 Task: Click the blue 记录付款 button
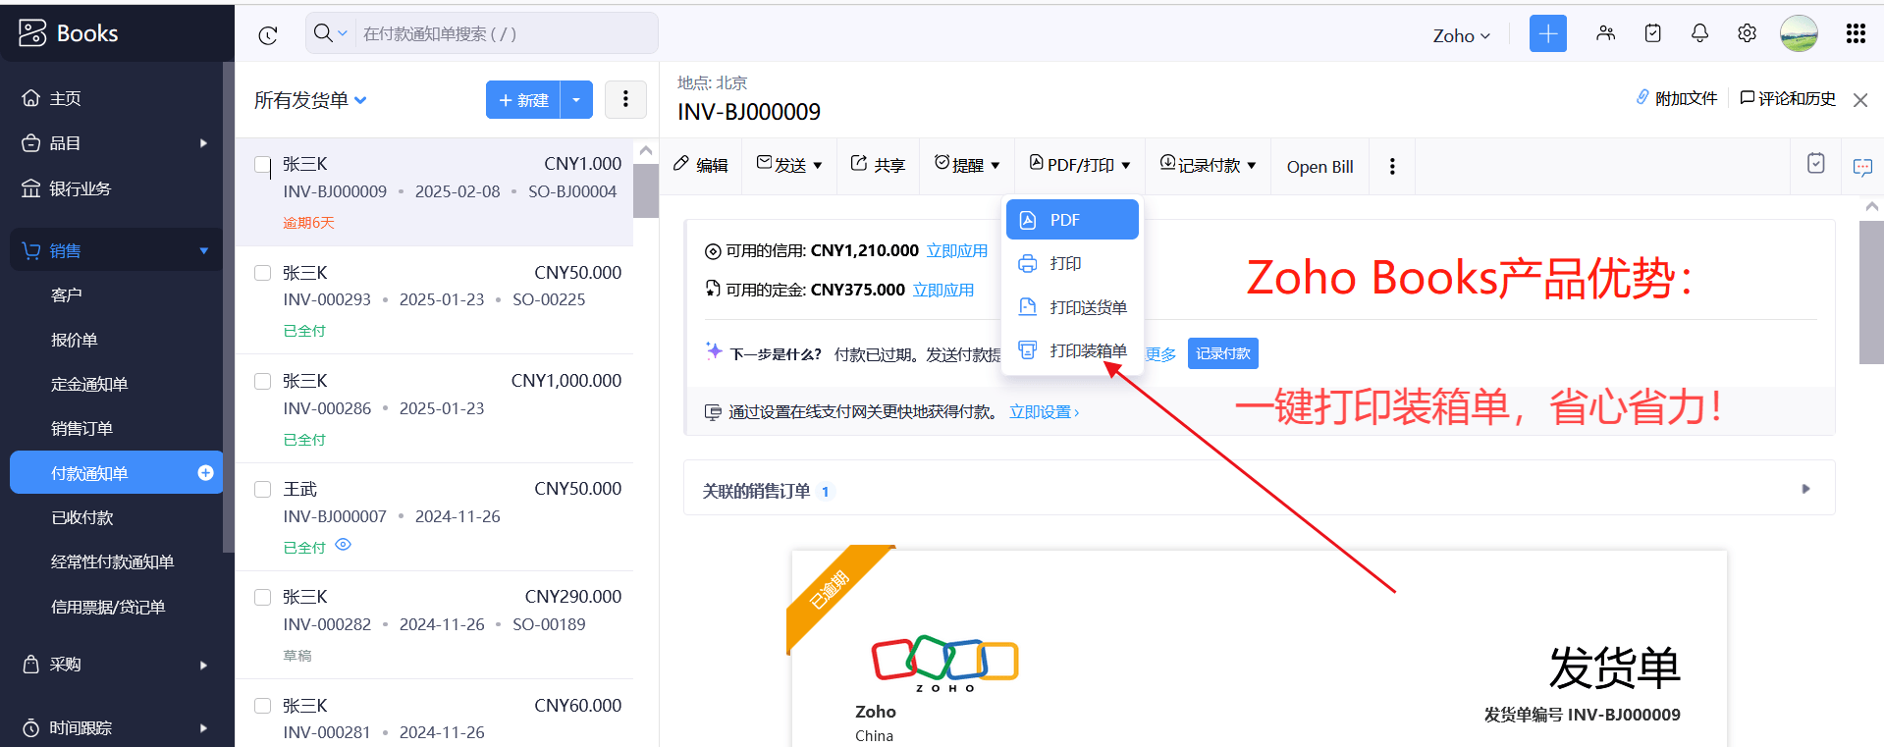point(1222,353)
